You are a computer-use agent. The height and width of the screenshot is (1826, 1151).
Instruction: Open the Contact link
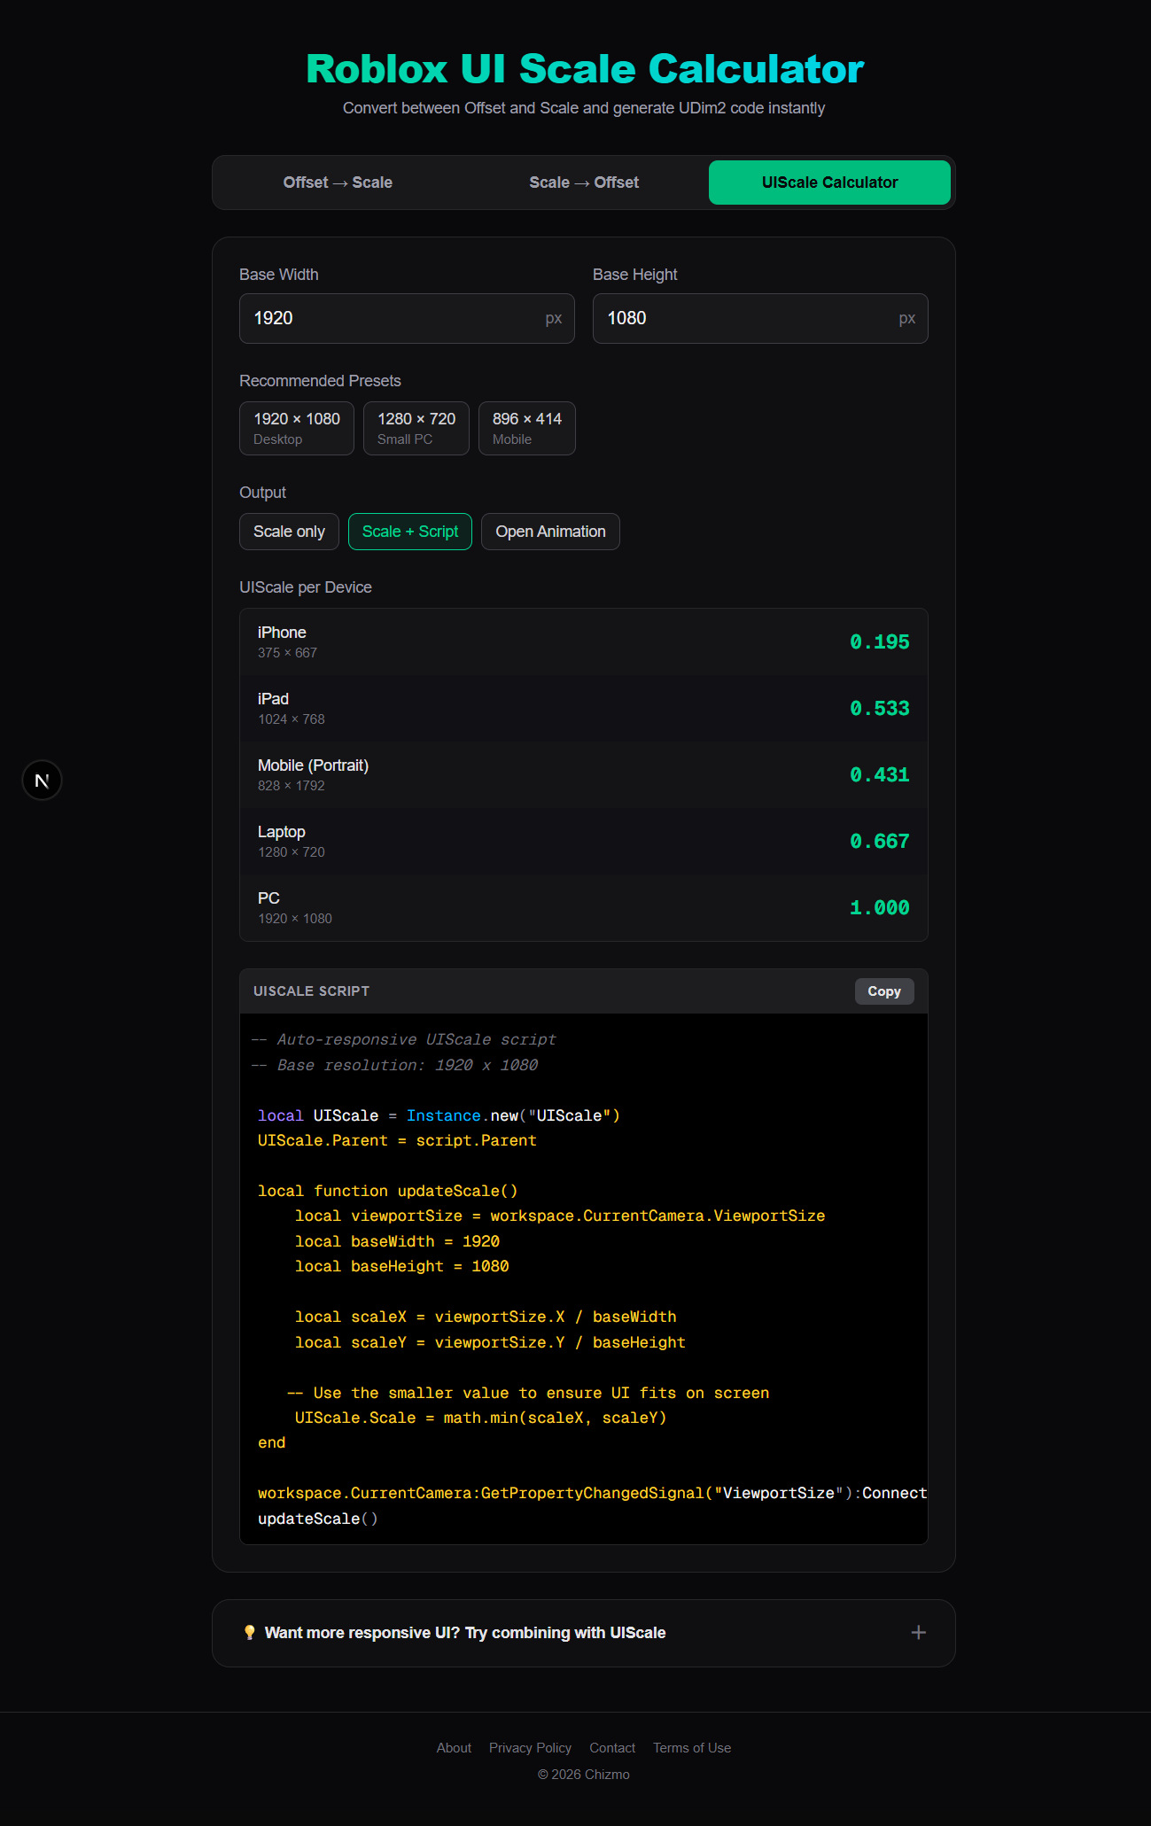click(x=612, y=1748)
